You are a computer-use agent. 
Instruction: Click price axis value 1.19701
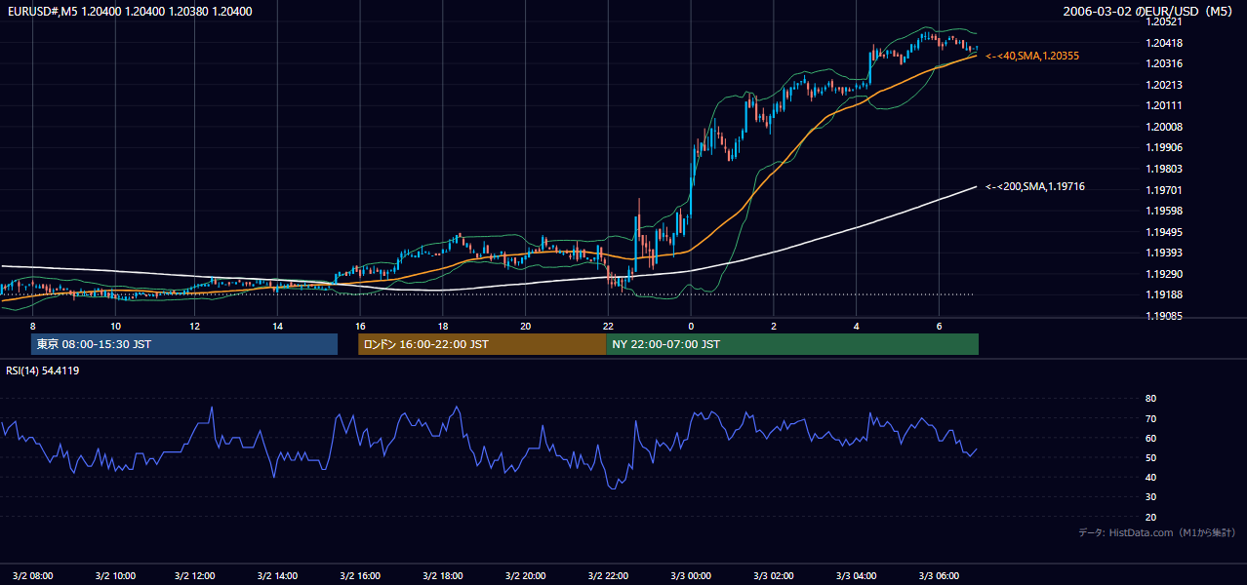(1164, 190)
